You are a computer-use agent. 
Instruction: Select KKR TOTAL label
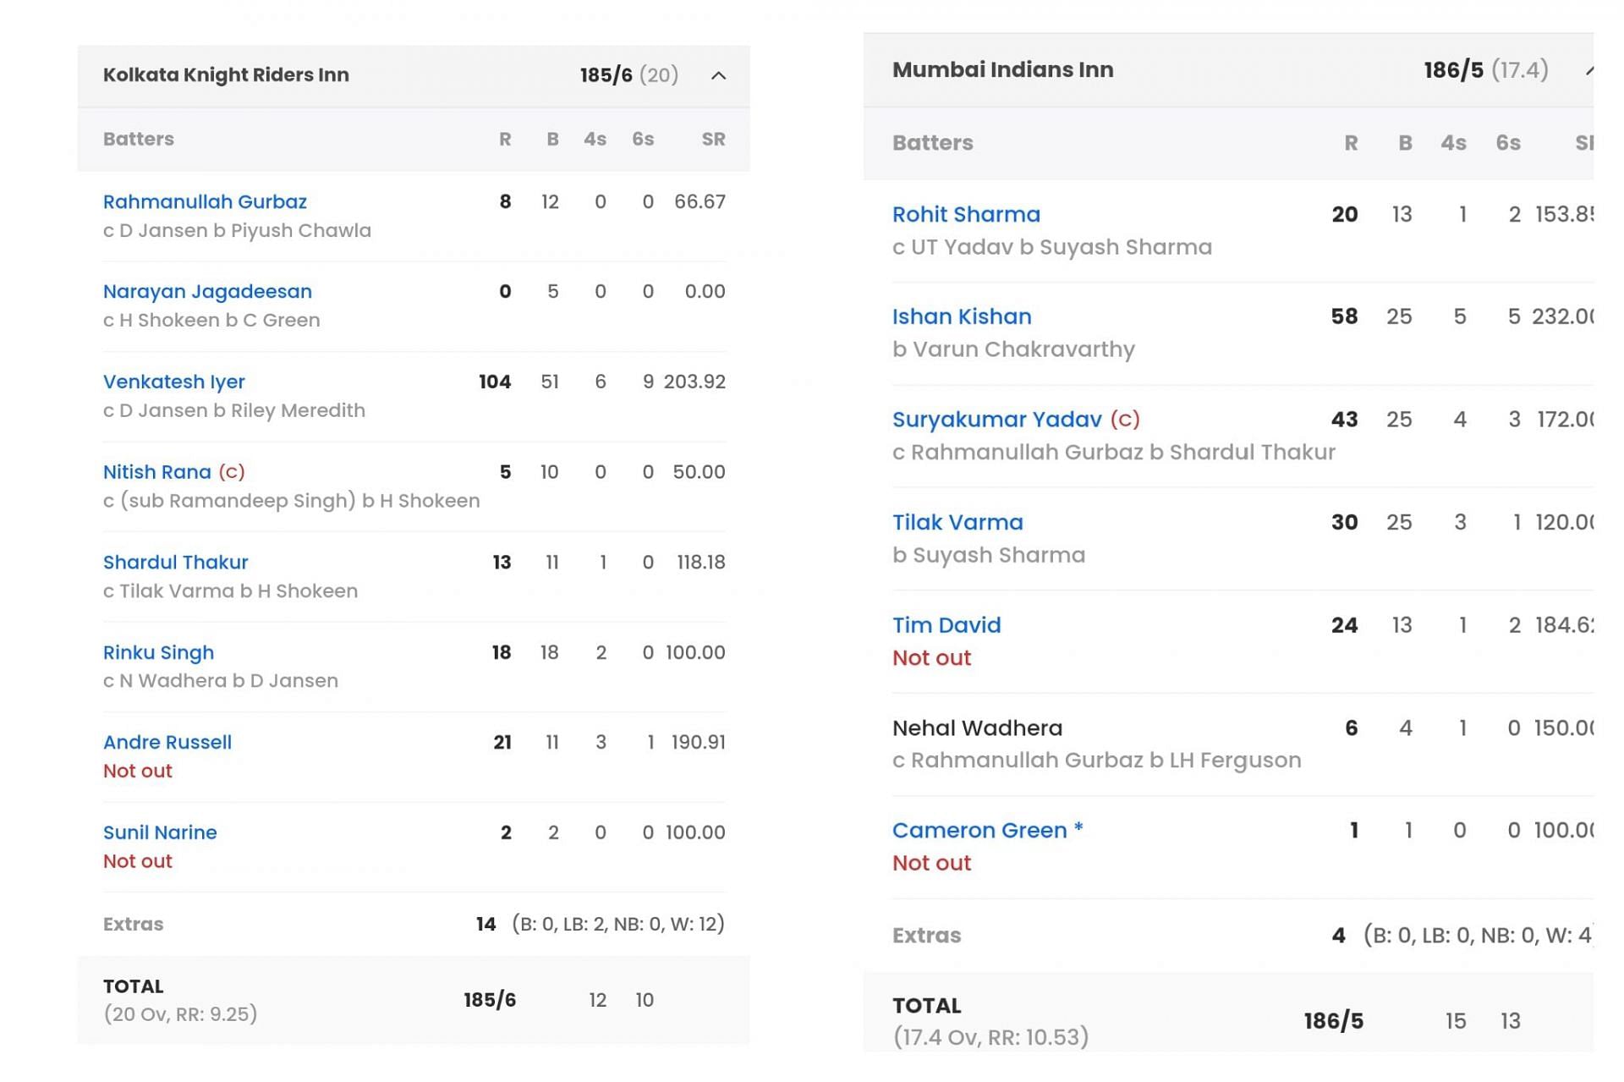133,986
